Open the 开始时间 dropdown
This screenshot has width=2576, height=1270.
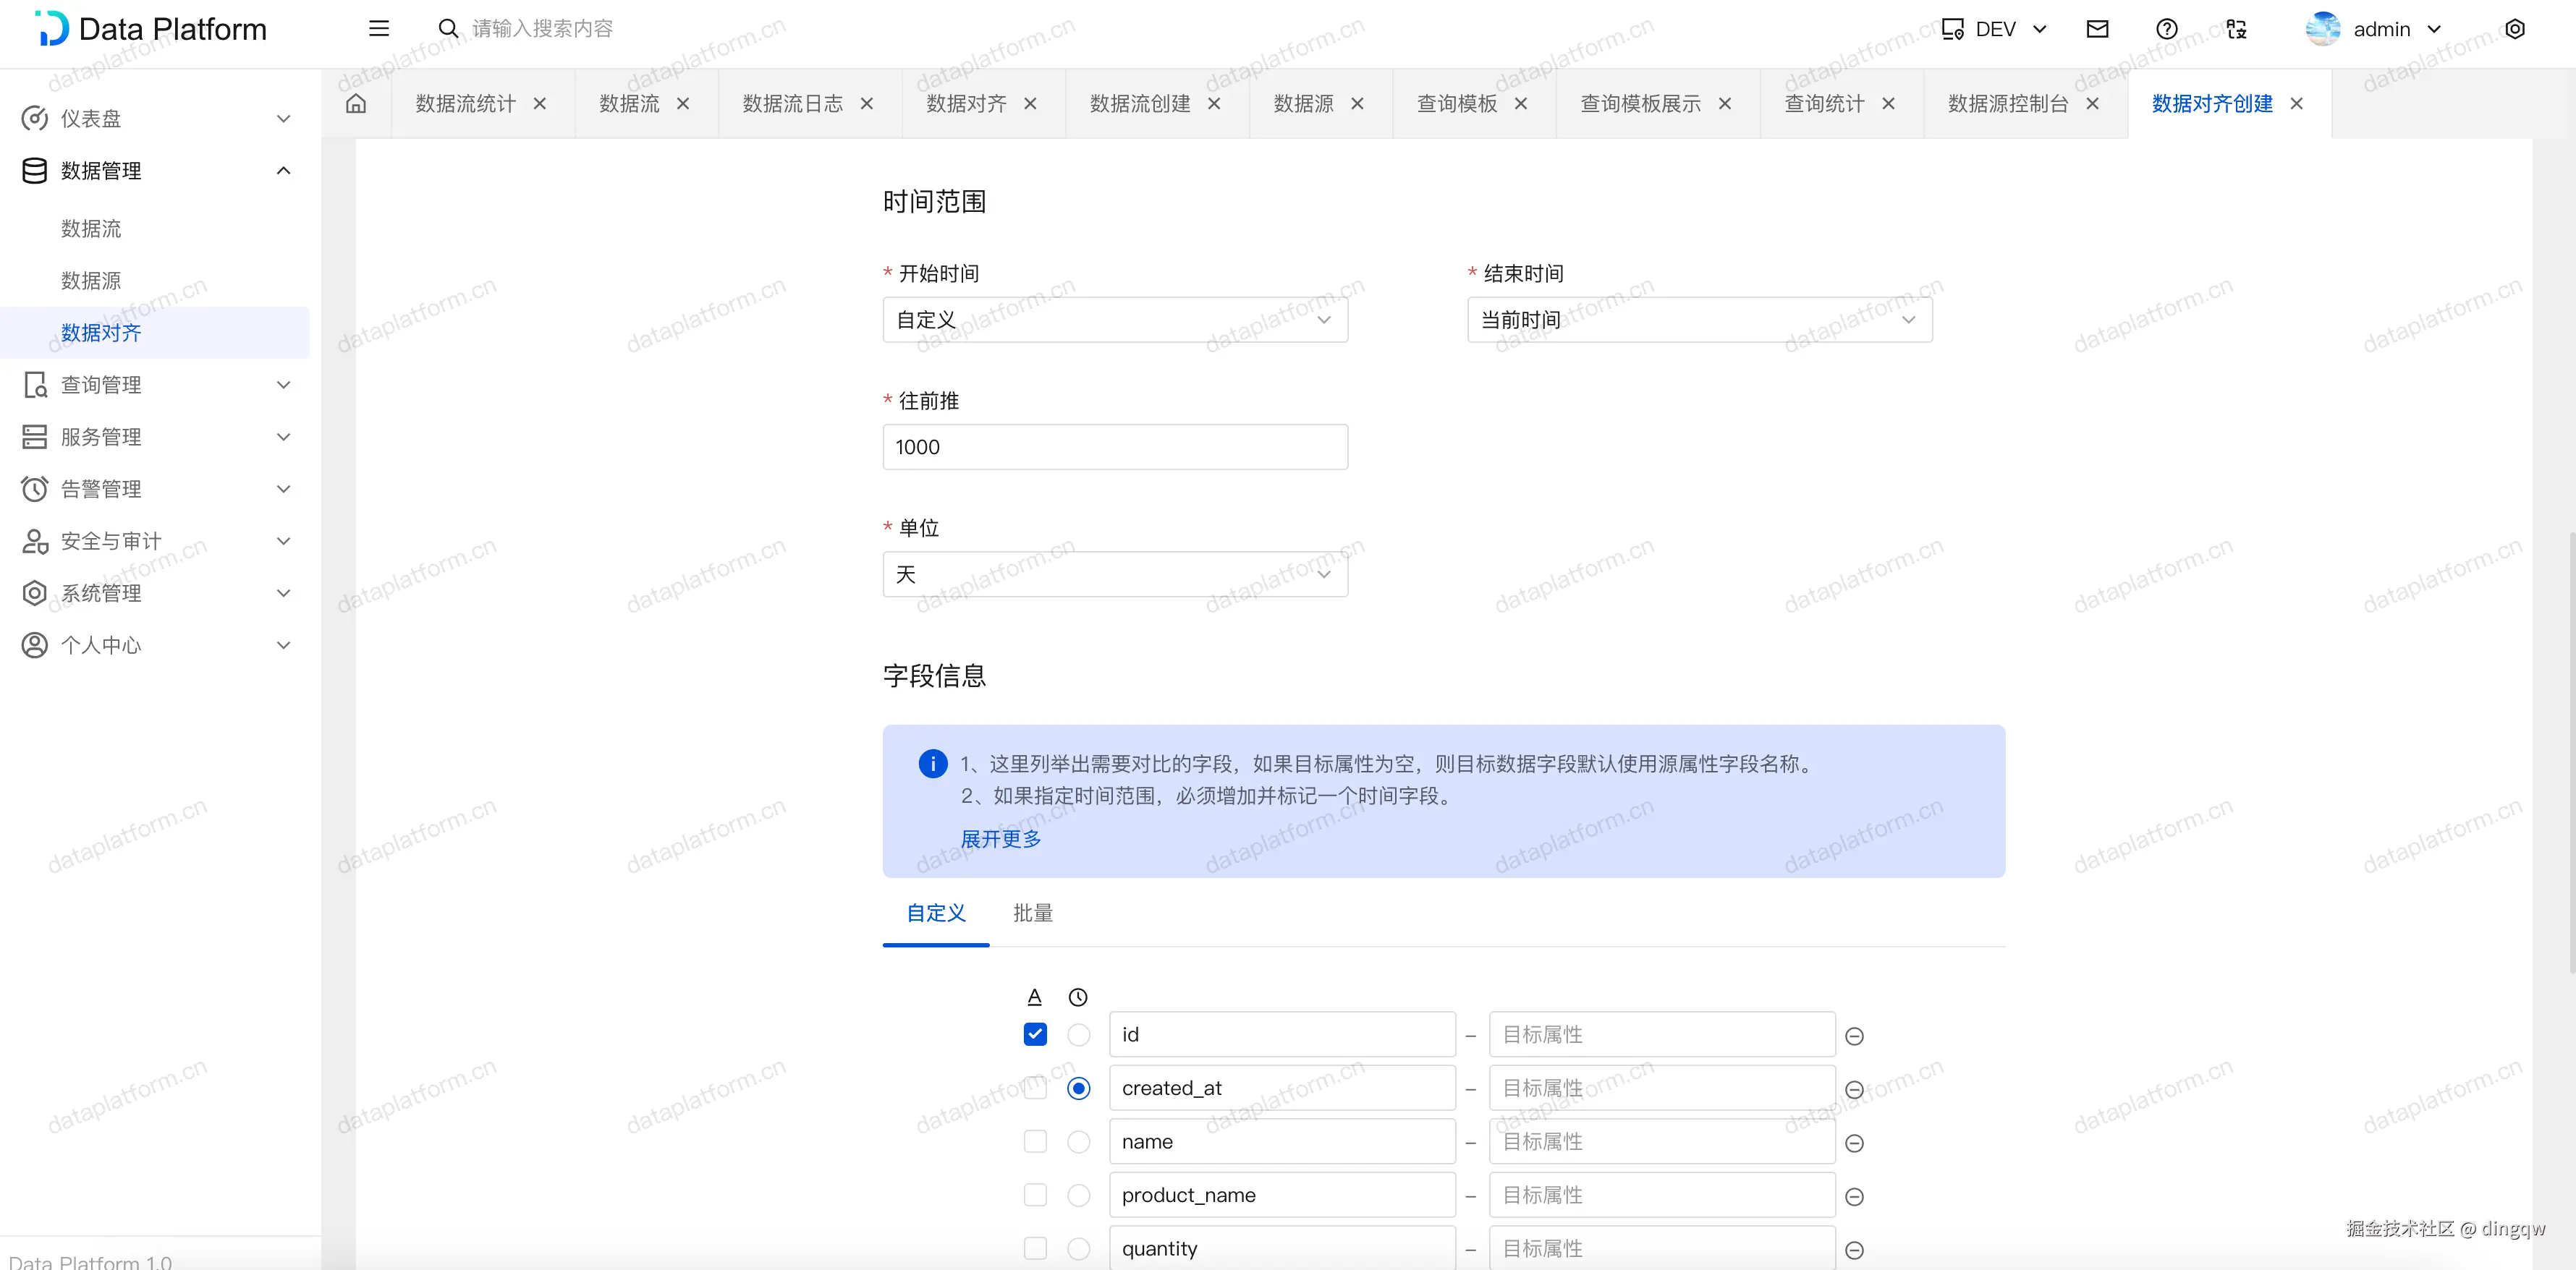pyautogui.click(x=1114, y=320)
